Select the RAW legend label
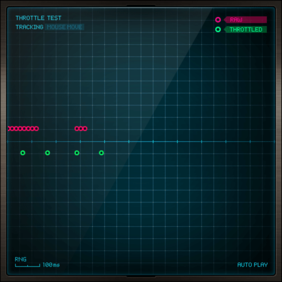 pyautogui.click(x=245, y=20)
